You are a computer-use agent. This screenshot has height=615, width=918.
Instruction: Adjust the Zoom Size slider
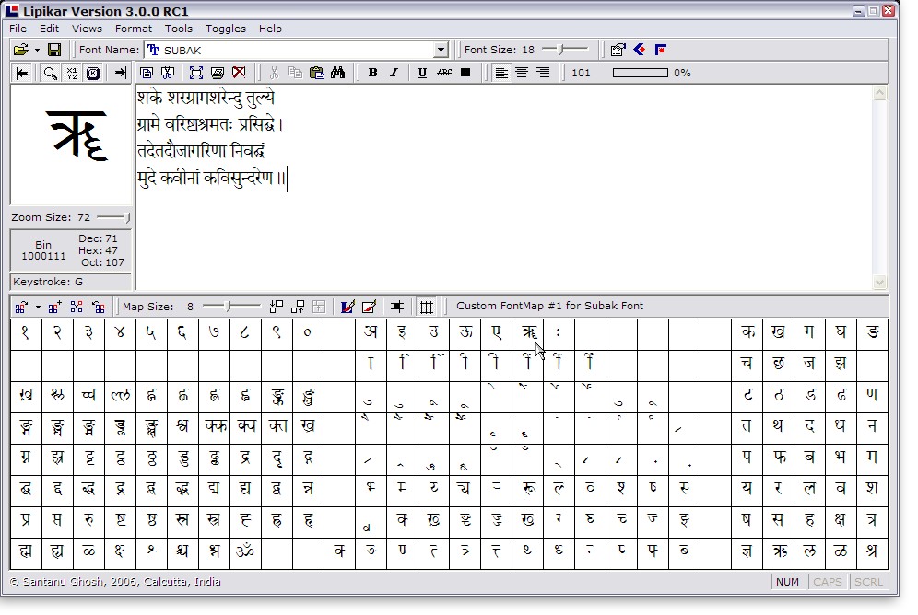click(x=113, y=217)
